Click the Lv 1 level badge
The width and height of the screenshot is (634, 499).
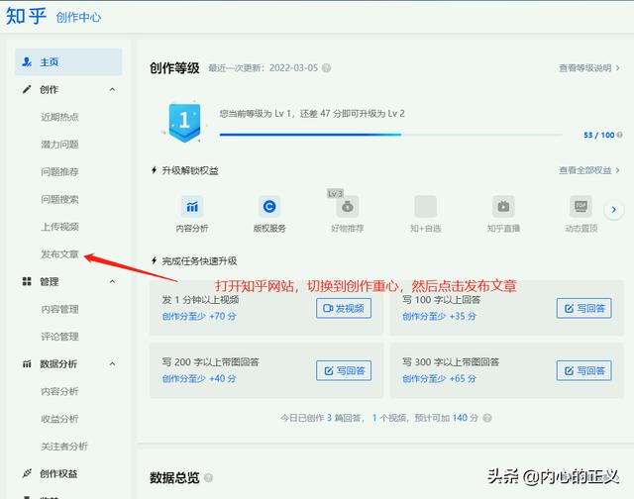coord(184,123)
